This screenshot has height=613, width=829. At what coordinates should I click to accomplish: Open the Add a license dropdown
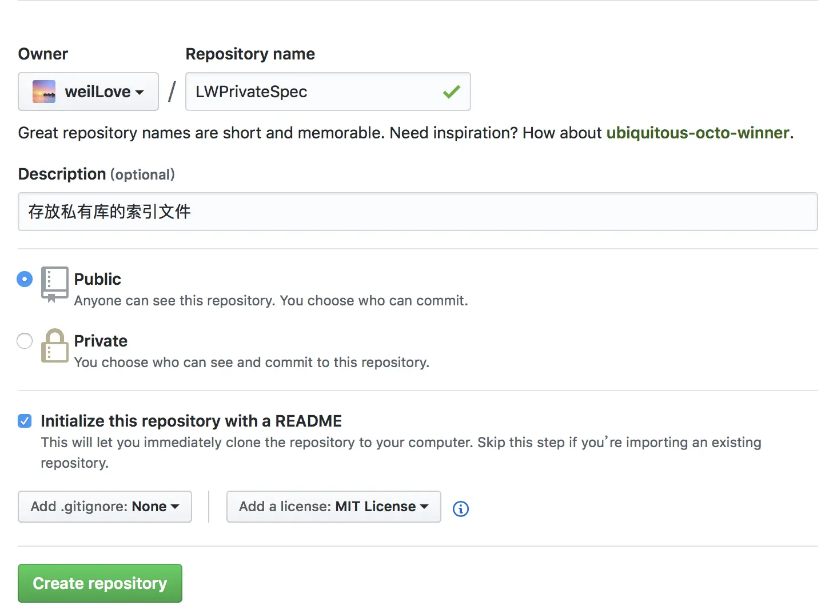(x=333, y=507)
